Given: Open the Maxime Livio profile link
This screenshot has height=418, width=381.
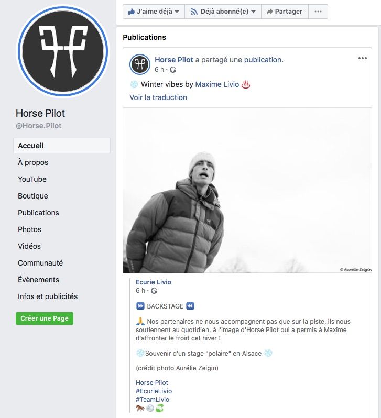Looking at the screenshot, I should coord(217,84).
